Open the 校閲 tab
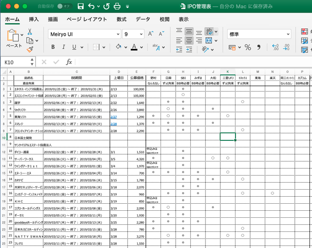The image size is (312, 248). click(x=165, y=19)
